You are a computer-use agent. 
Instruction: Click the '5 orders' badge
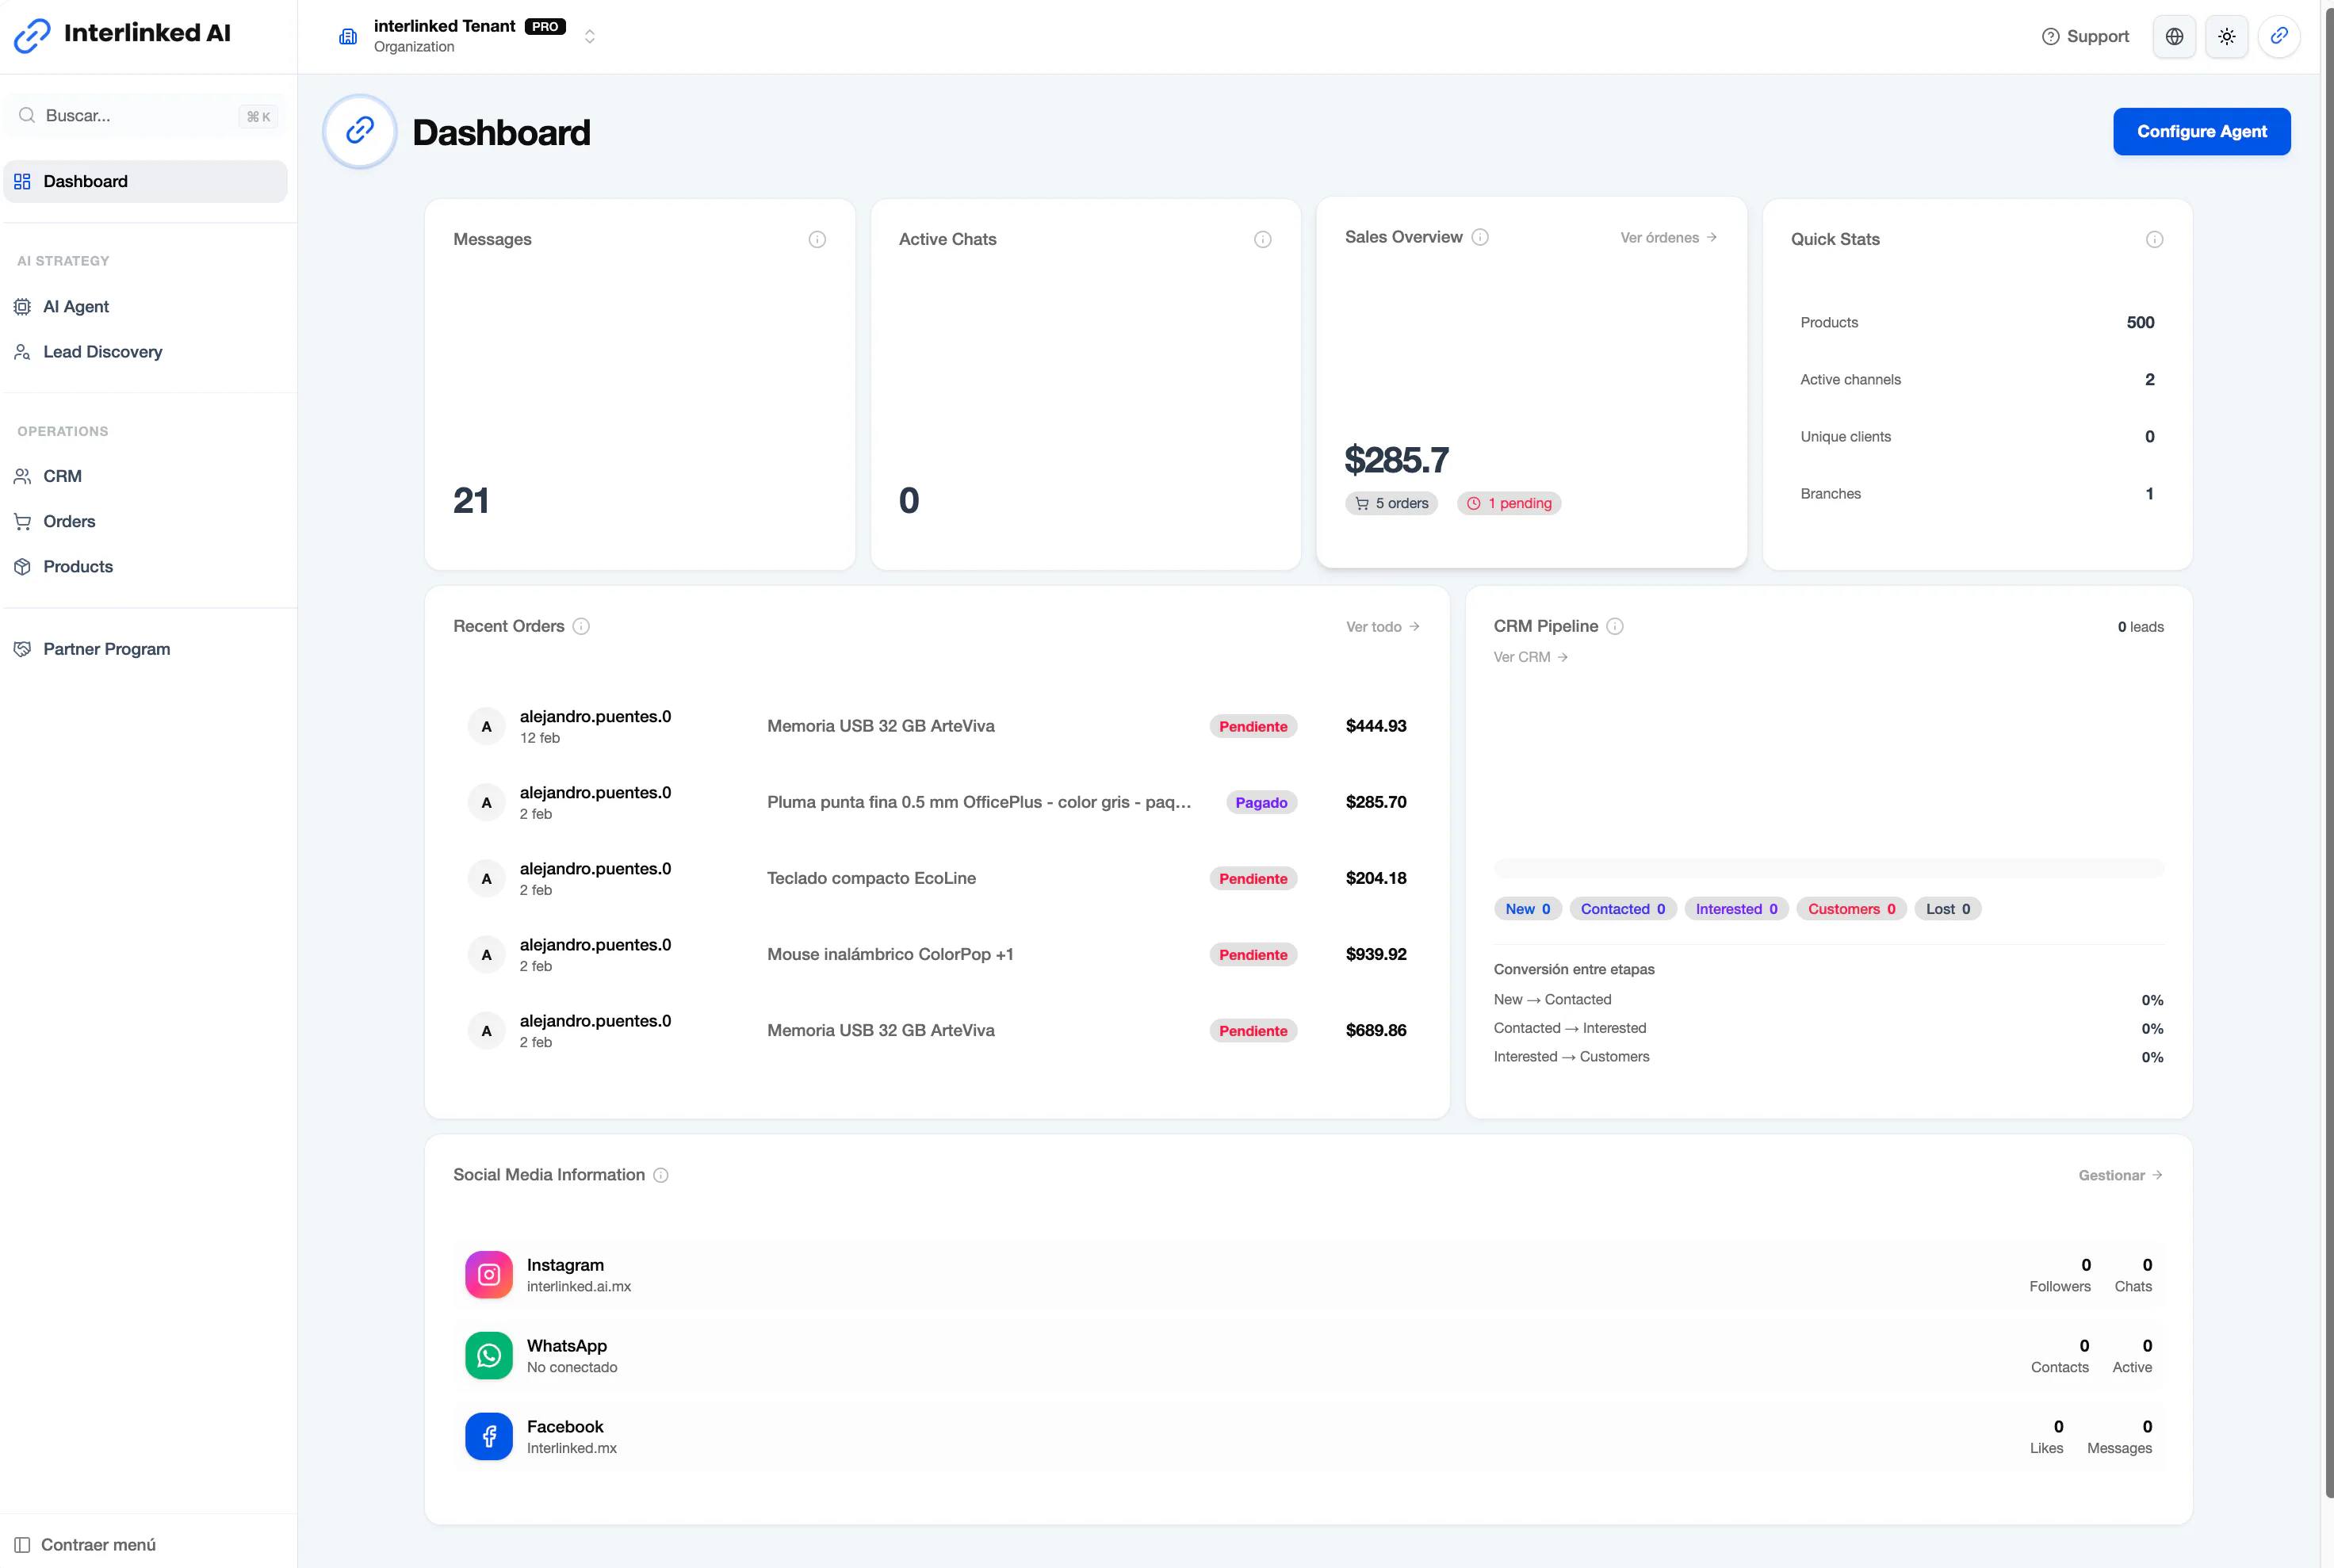tap(1391, 503)
